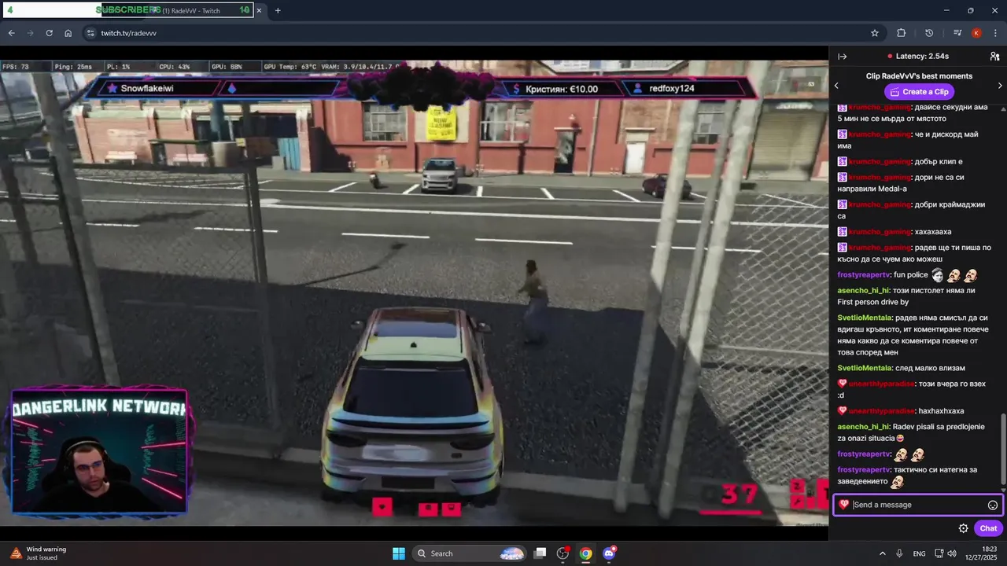Click the microphone tray icon

pos(899,553)
